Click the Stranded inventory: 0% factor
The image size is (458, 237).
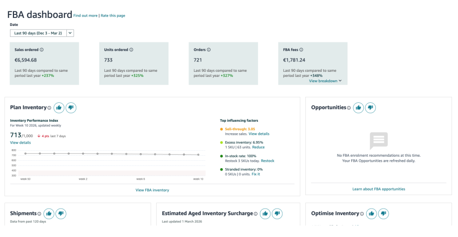(243, 170)
